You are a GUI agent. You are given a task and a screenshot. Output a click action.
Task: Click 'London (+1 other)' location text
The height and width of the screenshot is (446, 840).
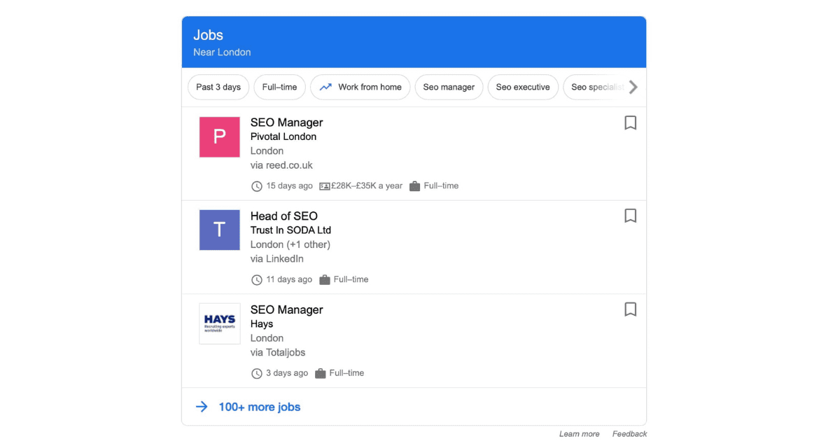(290, 244)
